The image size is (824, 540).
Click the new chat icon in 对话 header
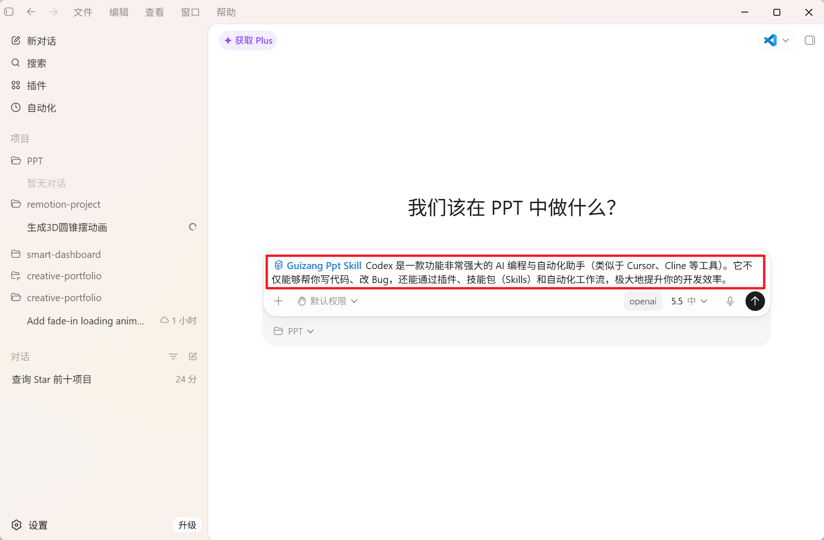pyautogui.click(x=193, y=356)
